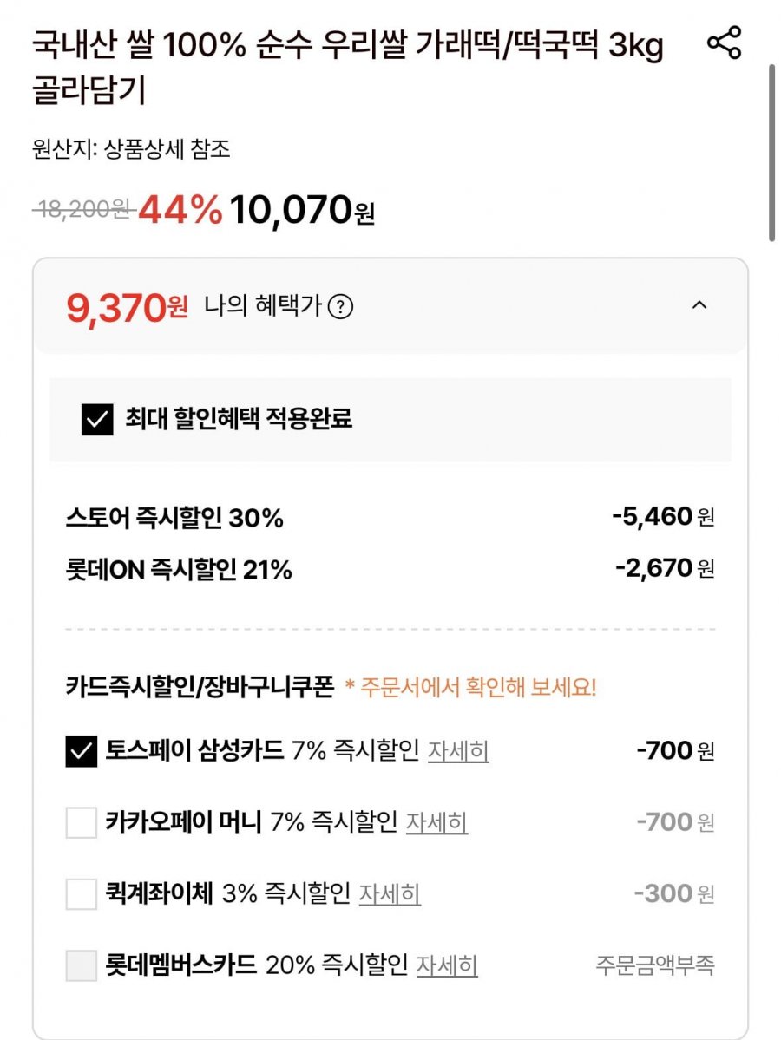Viewport: 781px width, 1040px height.
Task: Click the product title 국내산 쌀 가래떡
Action: (x=348, y=66)
